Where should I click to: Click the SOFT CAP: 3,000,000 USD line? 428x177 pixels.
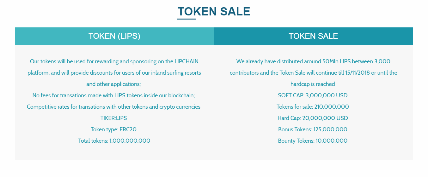313,95
